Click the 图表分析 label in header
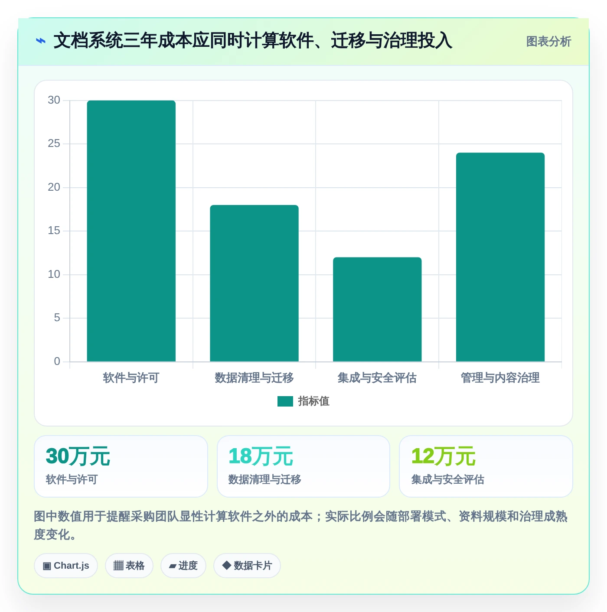 [x=548, y=42]
